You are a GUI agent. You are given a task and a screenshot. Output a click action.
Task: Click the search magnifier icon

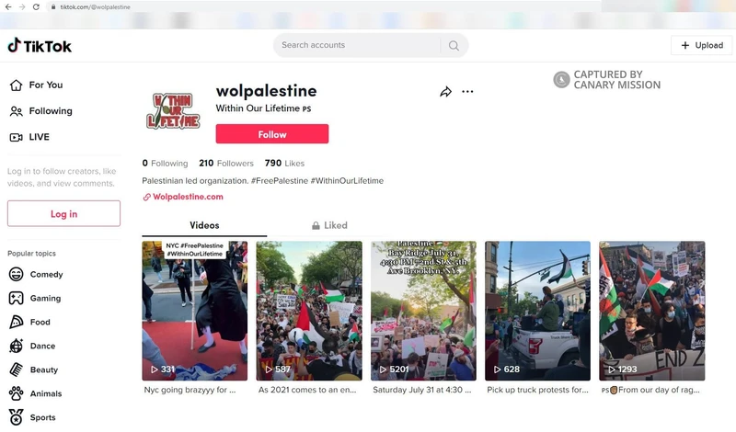pyautogui.click(x=454, y=46)
